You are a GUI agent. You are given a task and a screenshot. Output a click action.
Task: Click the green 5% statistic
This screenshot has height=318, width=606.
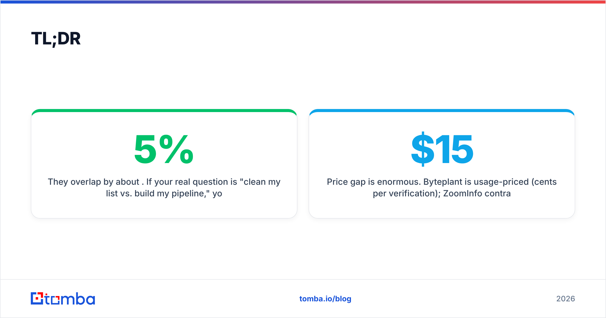click(164, 149)
